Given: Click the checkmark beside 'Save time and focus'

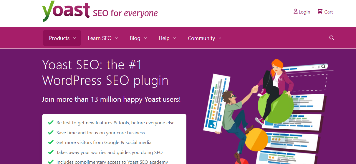Looking at the screenshot, I should pos(51,133).
